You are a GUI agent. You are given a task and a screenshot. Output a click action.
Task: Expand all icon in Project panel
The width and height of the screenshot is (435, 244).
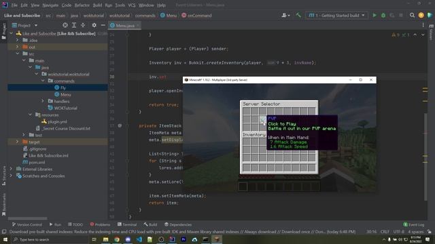tap(74, 25)
